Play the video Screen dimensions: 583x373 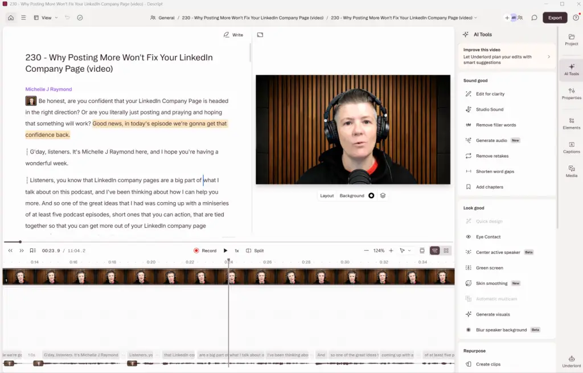pyautogui.click(x=225, y=251)
